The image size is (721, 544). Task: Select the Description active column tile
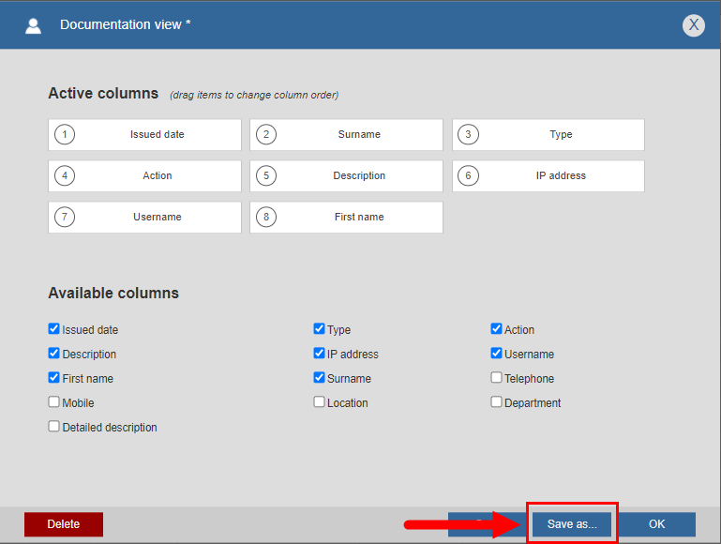pyautogui.click(x=346, y=175)
